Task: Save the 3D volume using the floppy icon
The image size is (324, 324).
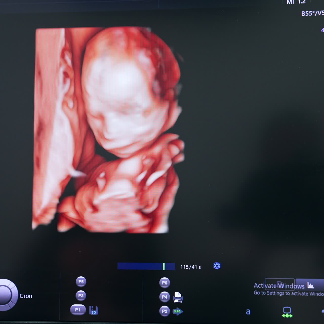Action: pos(94,310)
